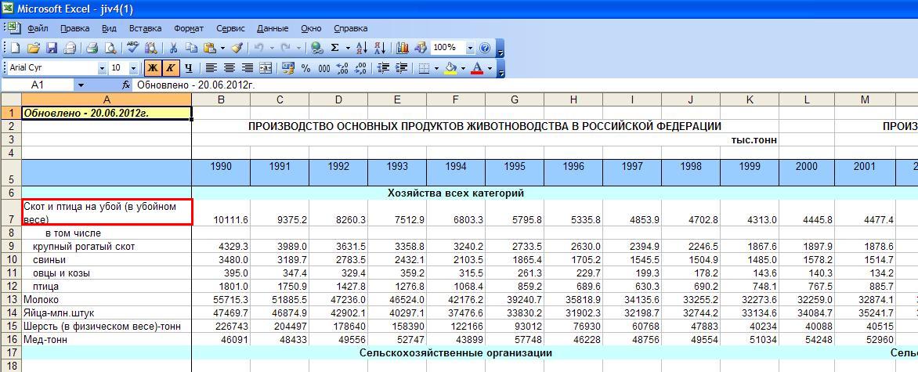Open the borders dropdown arrow
Viewport: 918px width, 372px height.
437,68
